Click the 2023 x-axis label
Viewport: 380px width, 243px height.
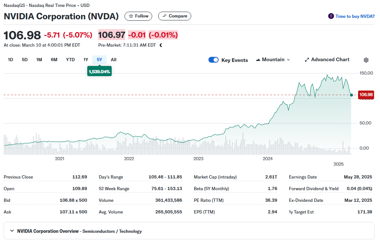[x=198, y=158]
